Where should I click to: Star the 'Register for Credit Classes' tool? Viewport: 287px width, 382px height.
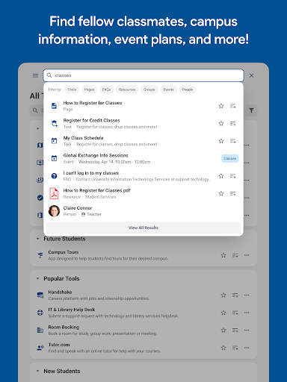click(221, 124)
